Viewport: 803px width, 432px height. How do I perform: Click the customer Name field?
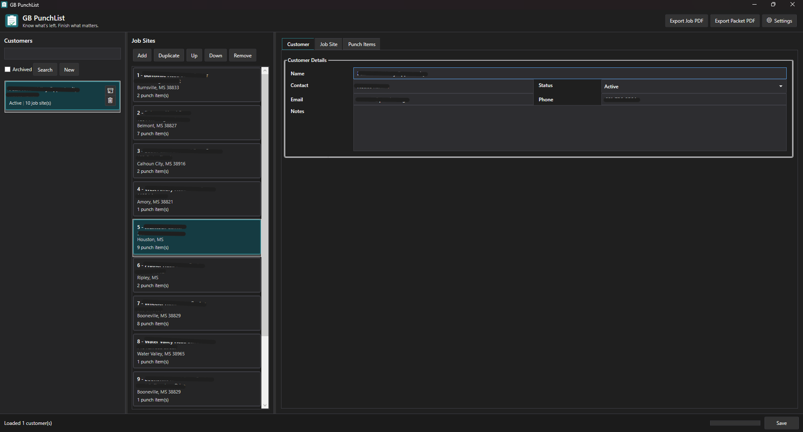[x=570, y=74]
